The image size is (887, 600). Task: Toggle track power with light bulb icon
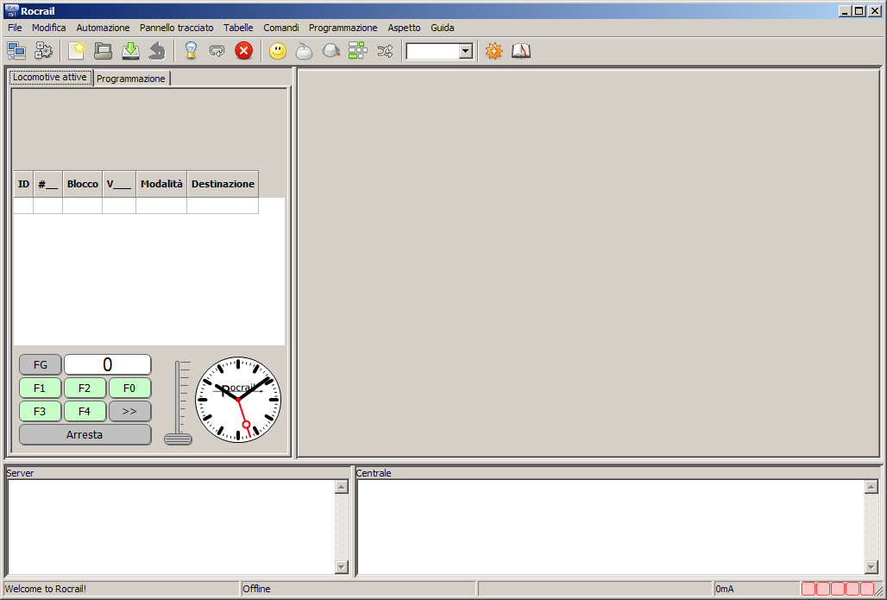click(191, 51)
